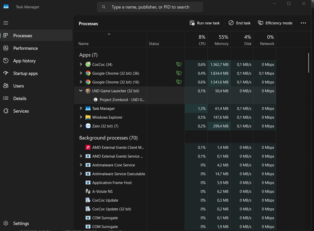This screenshot has width=314, height=231.
Task: Click the search box for processes
Action: click(x=150, y=7)
